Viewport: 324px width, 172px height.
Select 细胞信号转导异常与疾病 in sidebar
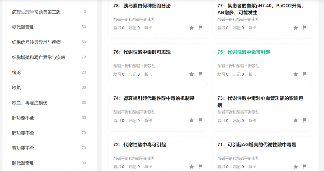36,42
